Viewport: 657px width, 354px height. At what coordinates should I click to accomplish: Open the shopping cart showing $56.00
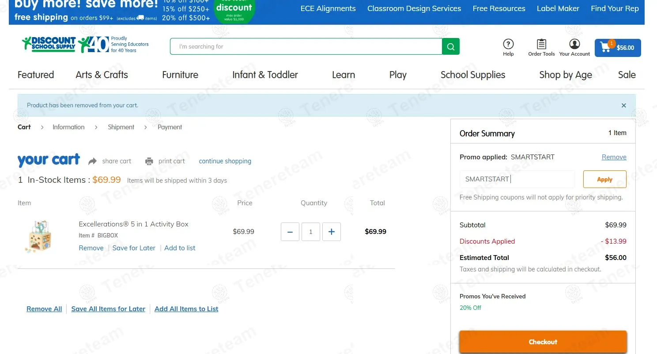(x=617, y=48)
